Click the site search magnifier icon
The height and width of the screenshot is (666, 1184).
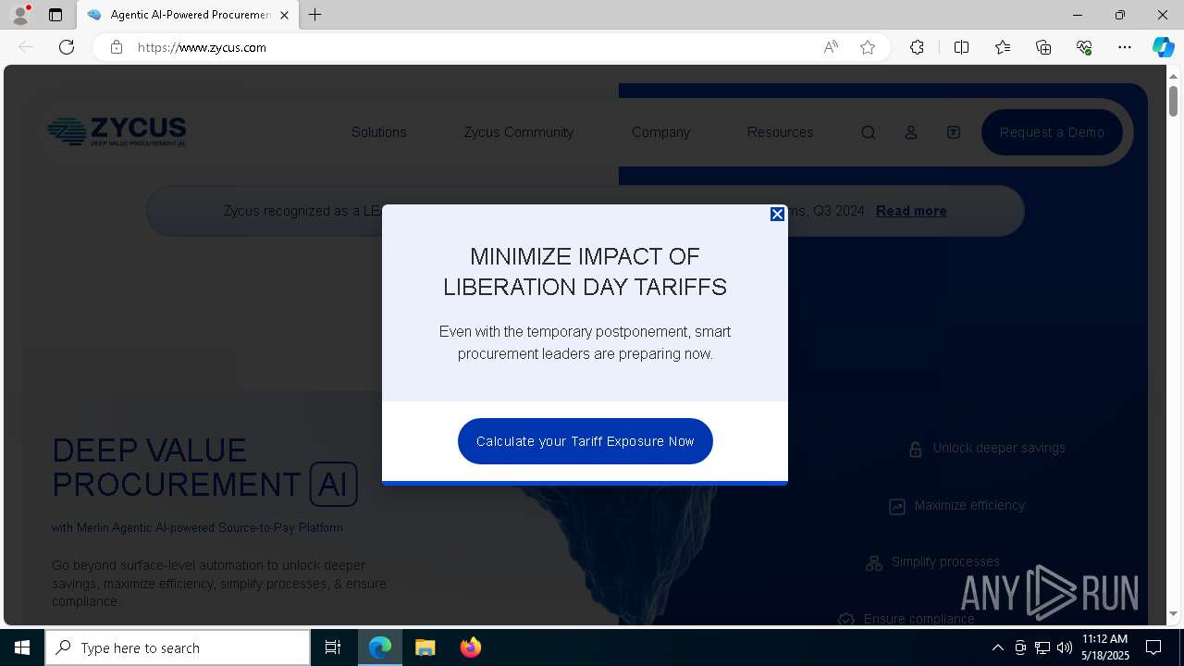coord(869,133)
